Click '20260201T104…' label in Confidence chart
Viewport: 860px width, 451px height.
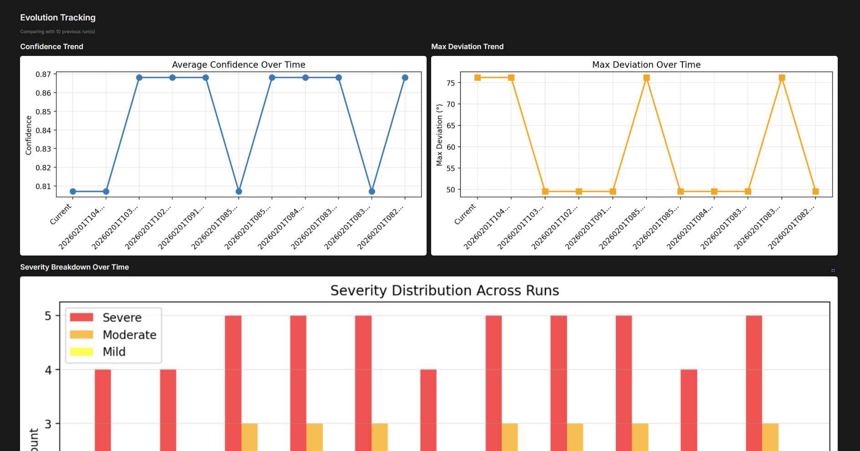pos(82,226)
